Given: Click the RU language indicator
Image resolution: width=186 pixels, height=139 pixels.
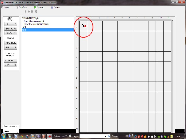Looking at the screenshot, I should [x=126, y=136].
